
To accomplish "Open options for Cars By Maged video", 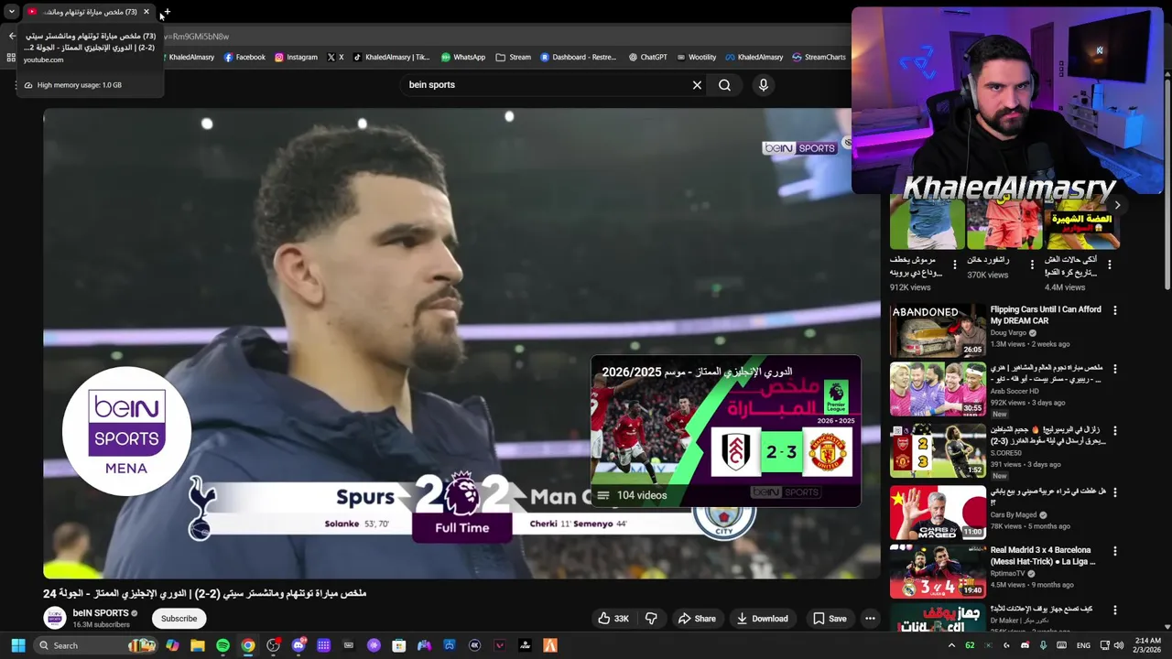I will (1114, 492).
